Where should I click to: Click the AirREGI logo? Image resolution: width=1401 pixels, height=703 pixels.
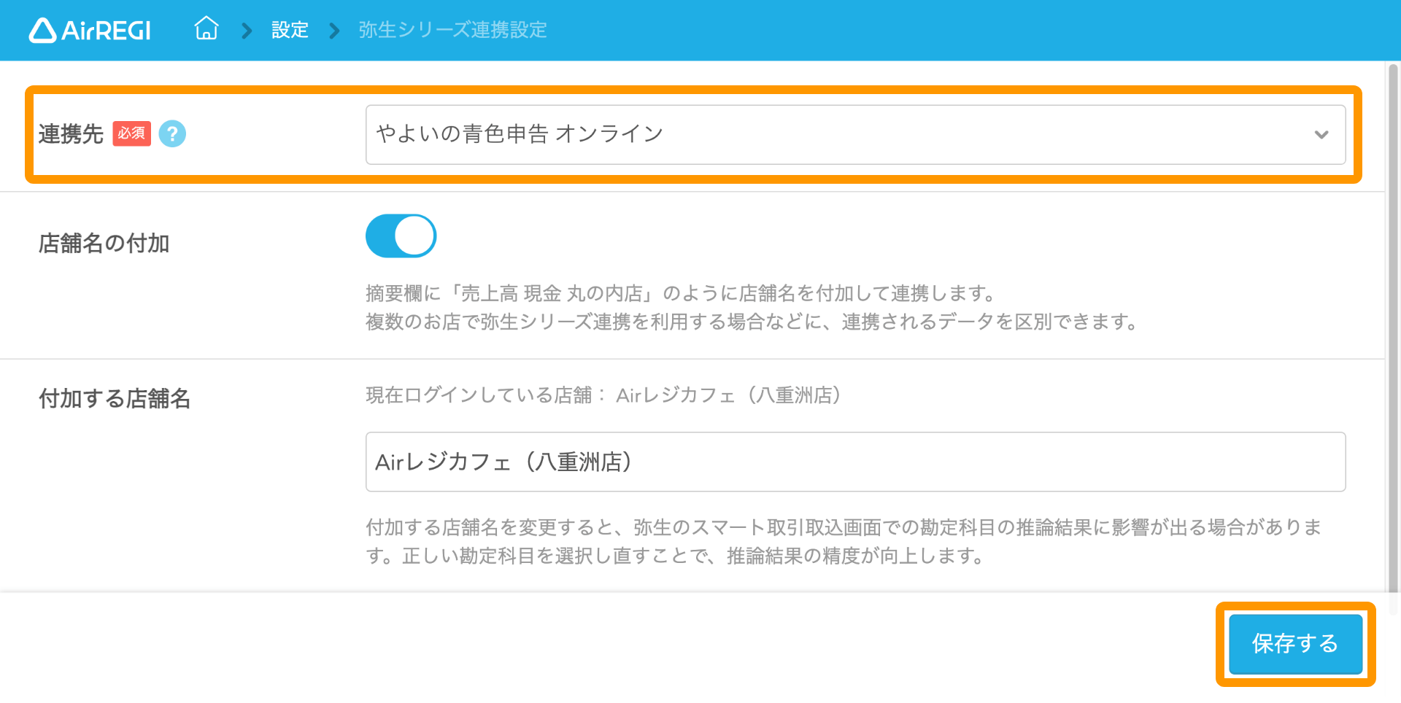click(x=89, y=29)
